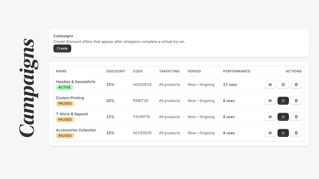Viewport: 319px width, 179px height.
Task: Select the Accessories Collection campaign name
Action: (76, 130)
